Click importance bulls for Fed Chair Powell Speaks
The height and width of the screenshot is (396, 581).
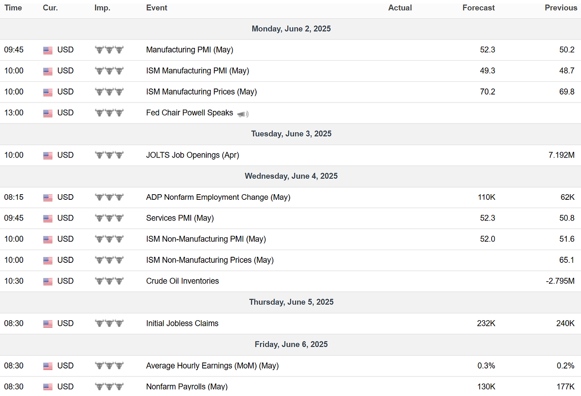pyautogui.click(x=109, y=113)
